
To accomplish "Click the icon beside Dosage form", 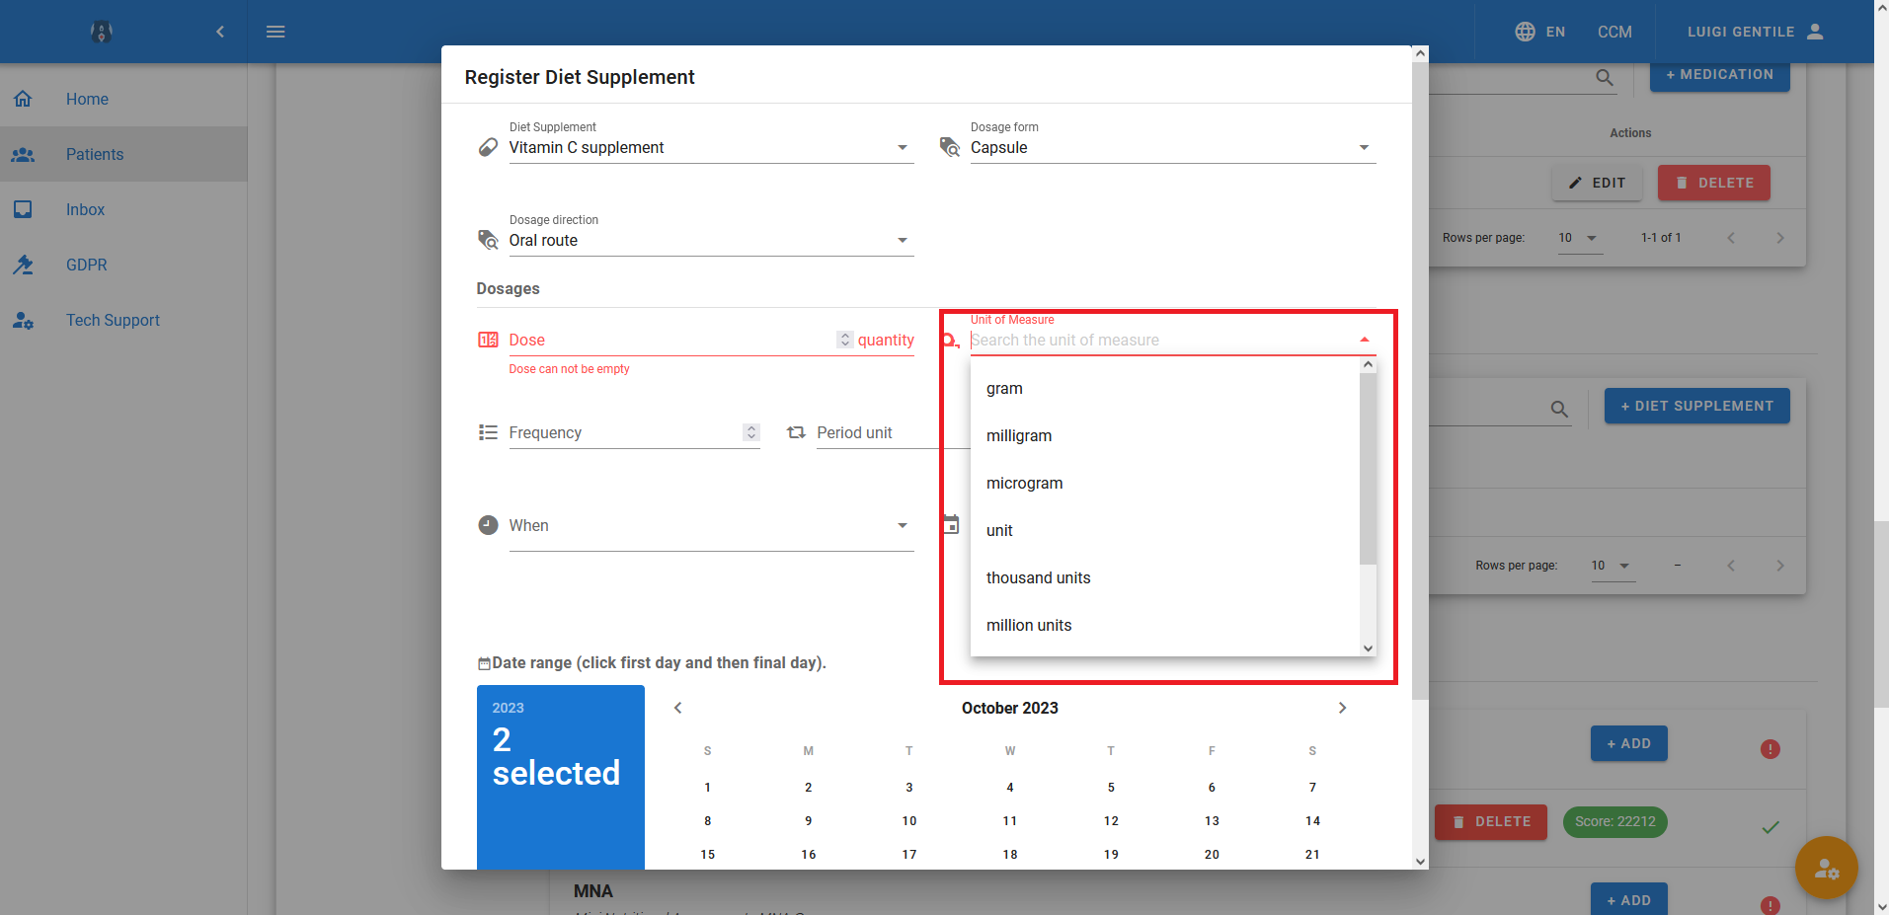I will coord(950,147).
